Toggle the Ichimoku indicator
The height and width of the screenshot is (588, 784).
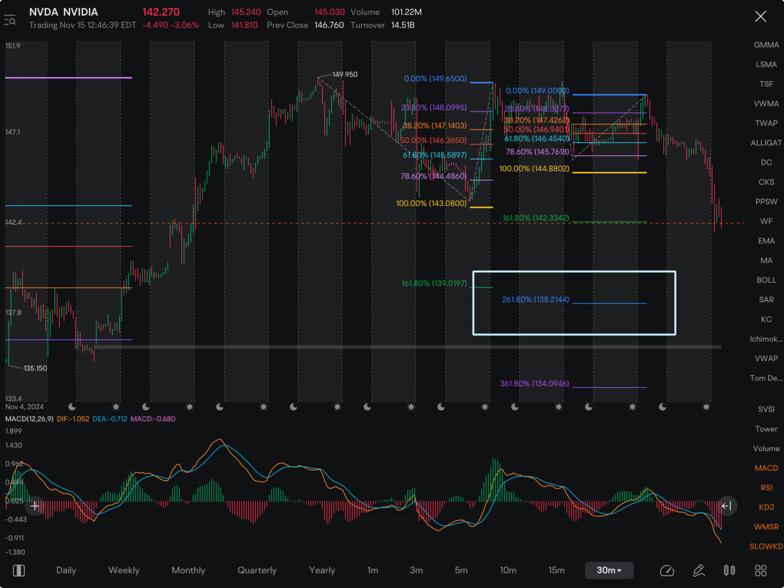(x=766, y=339)
